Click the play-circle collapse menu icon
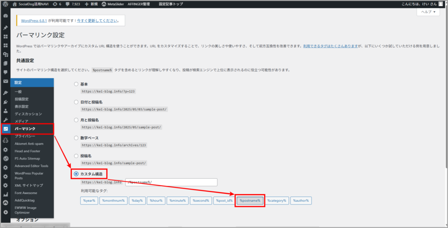 5,212
